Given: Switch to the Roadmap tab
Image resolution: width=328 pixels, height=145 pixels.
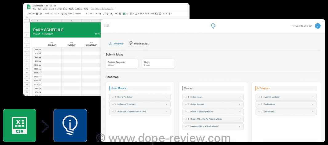Looking at the screenshot, I should pos(116,44).
